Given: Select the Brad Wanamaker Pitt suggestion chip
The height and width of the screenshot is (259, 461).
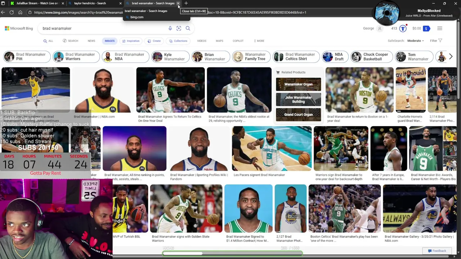Looking at the screenshot, I should pyautogui.click(x=26, y=57).
